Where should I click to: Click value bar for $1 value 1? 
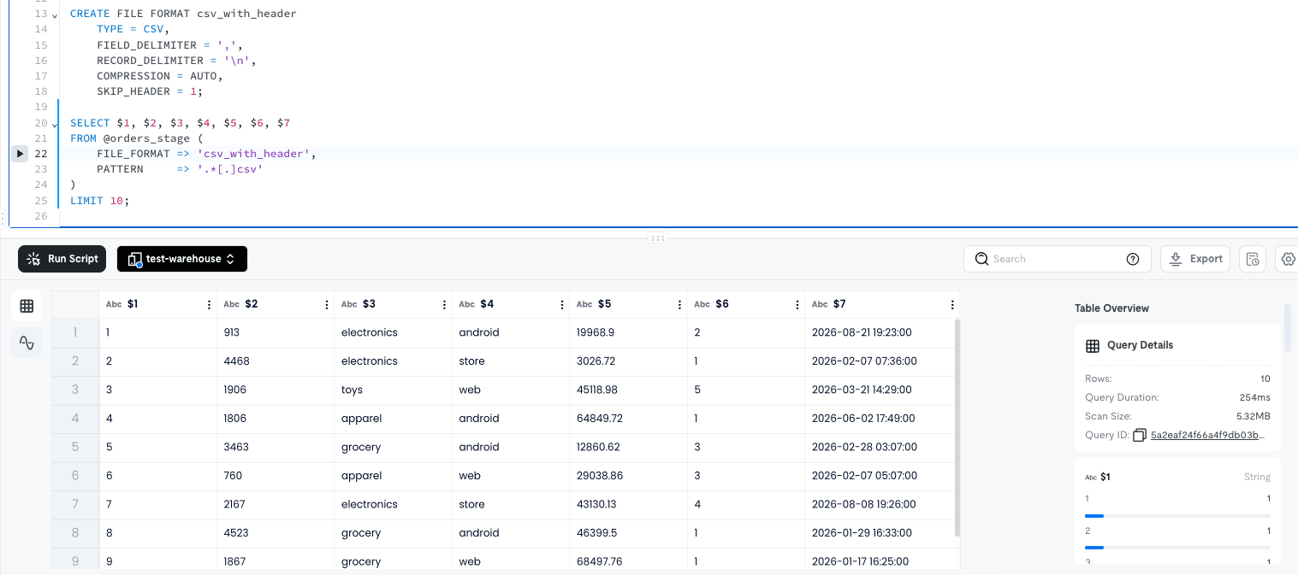(1177, 516)
